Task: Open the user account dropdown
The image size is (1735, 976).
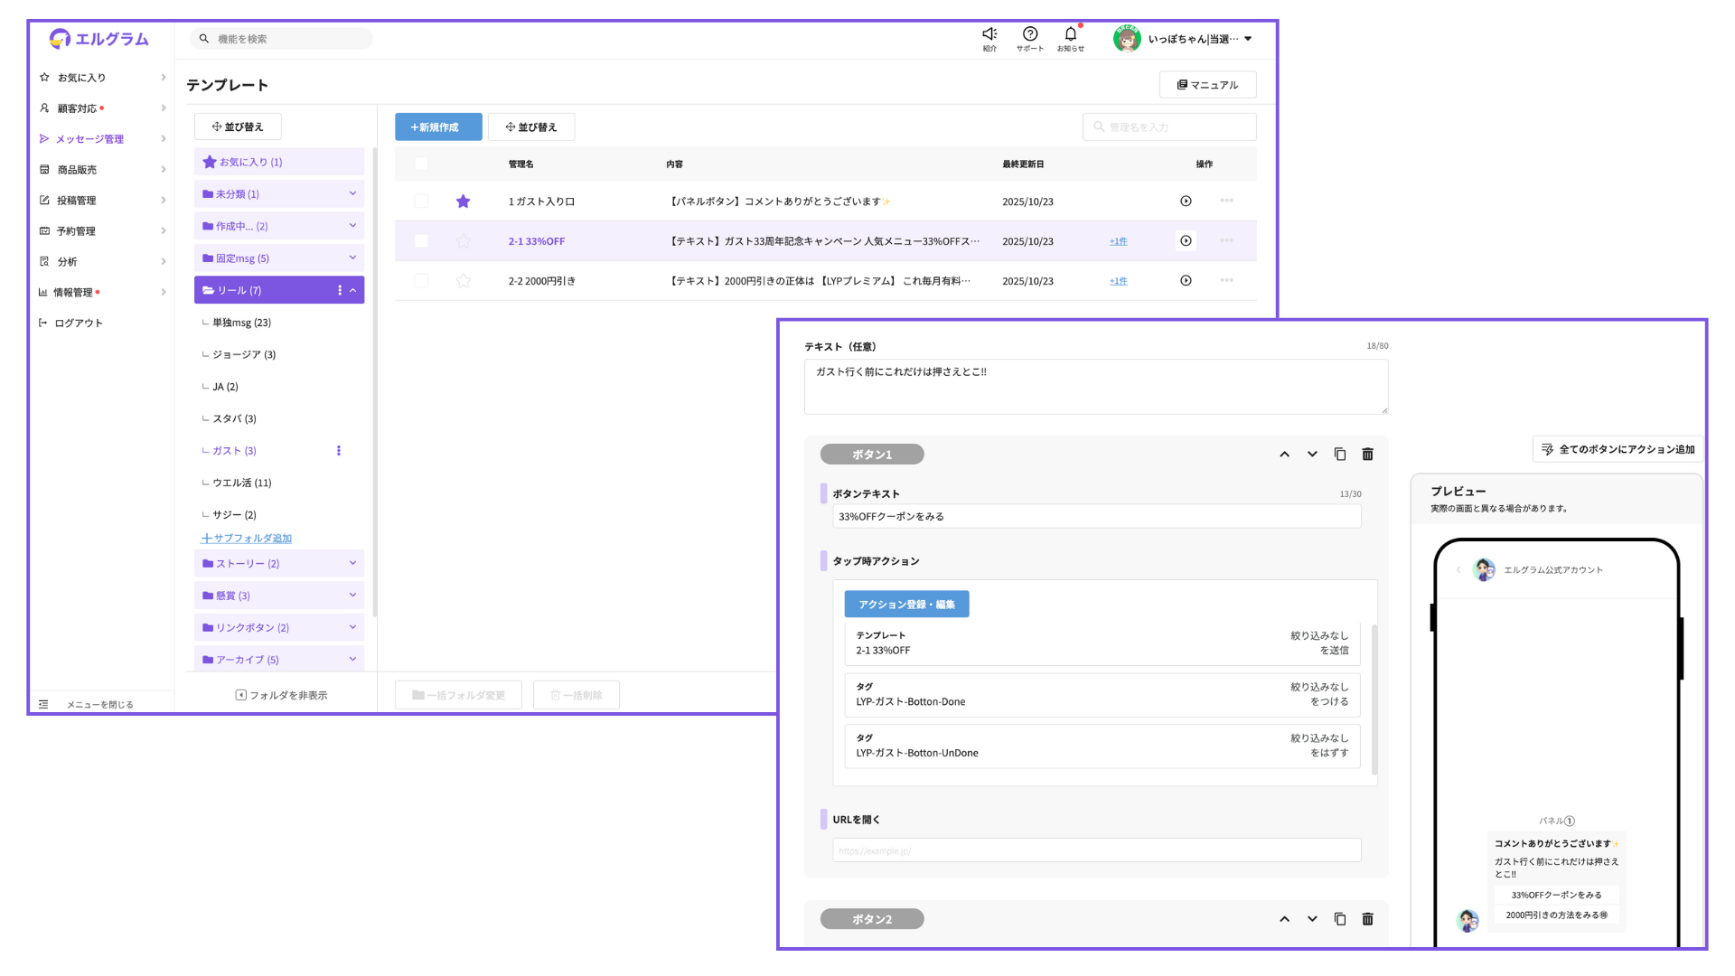Action: tap(1248, 39)
